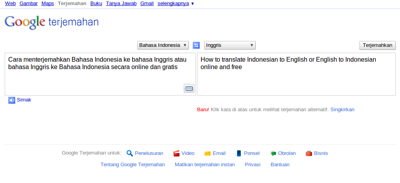Click the word 'translate' in the output

[x=233, y=60]
